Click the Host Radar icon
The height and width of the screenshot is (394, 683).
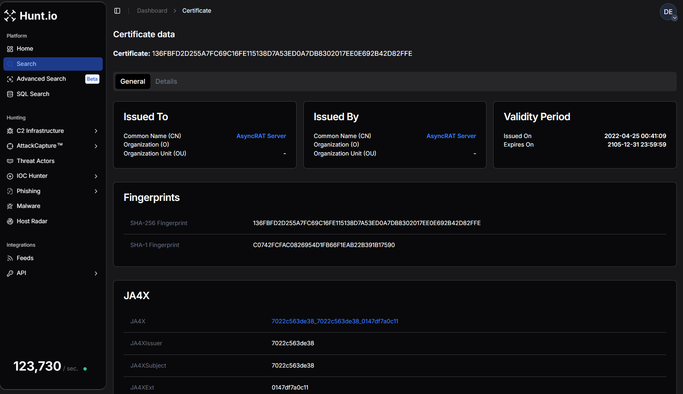(x=10, y=221)
